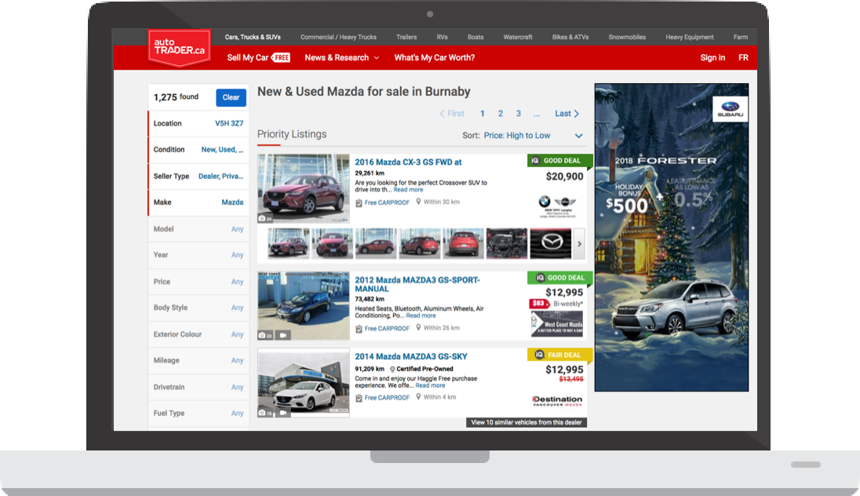Open the dark 2012 MAZDA3 listing photo

(x=304, y=305)
